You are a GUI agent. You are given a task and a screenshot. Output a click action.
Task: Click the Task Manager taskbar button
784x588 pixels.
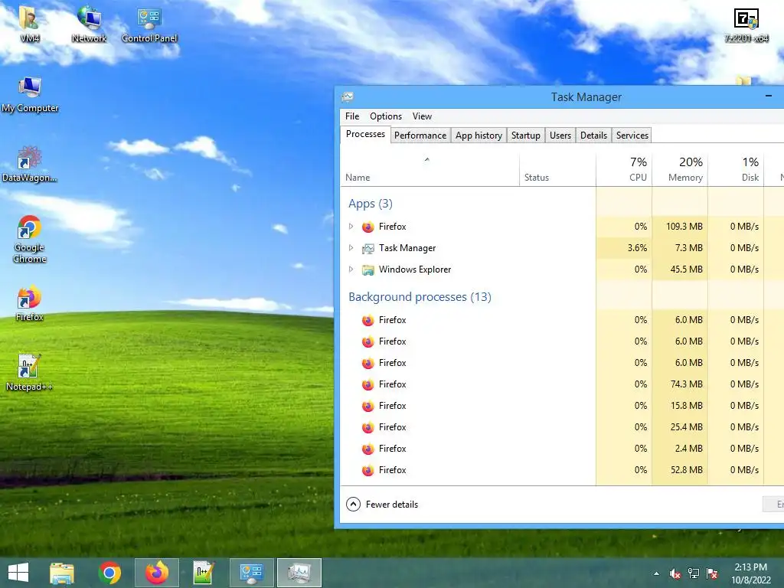(x=299, y=573)
